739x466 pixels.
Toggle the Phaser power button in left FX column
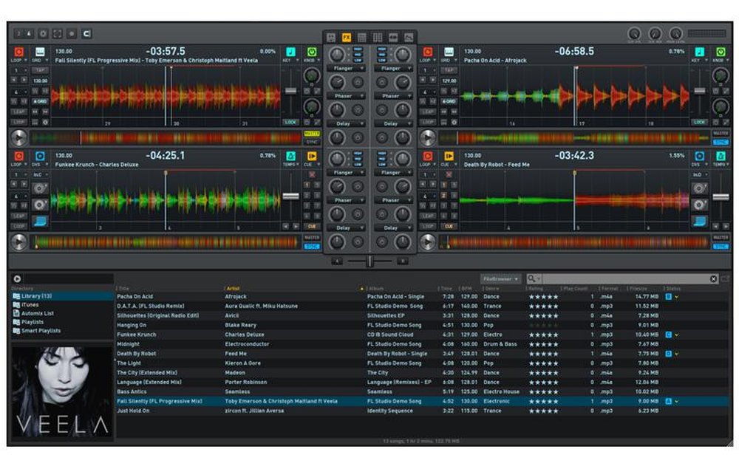[x=358, y=110]
